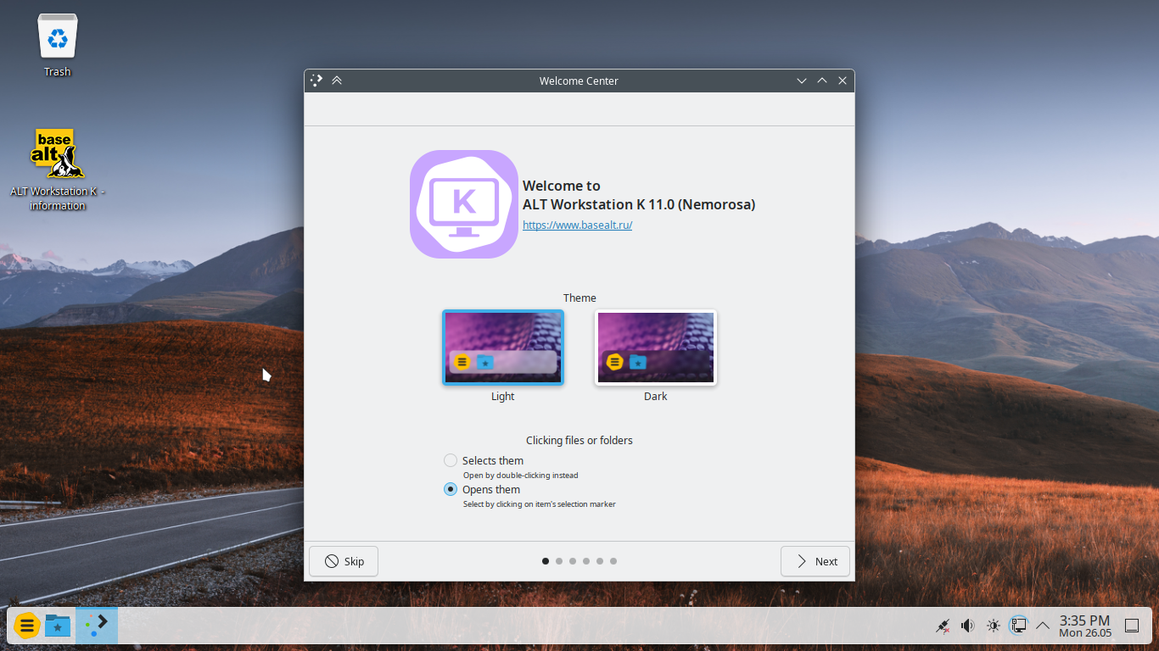The image size is (1159, 651).
Task: Jump to the second page indicator dot
Action: pos(559,561)
